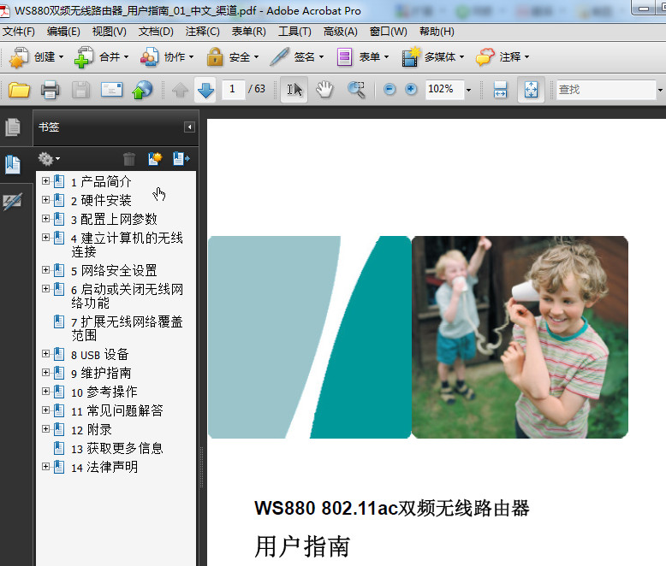Image resolution: width=666 pixels, height=566 pixels.
Task: Open the 编辑(E) menu
Action: point(63,32)
